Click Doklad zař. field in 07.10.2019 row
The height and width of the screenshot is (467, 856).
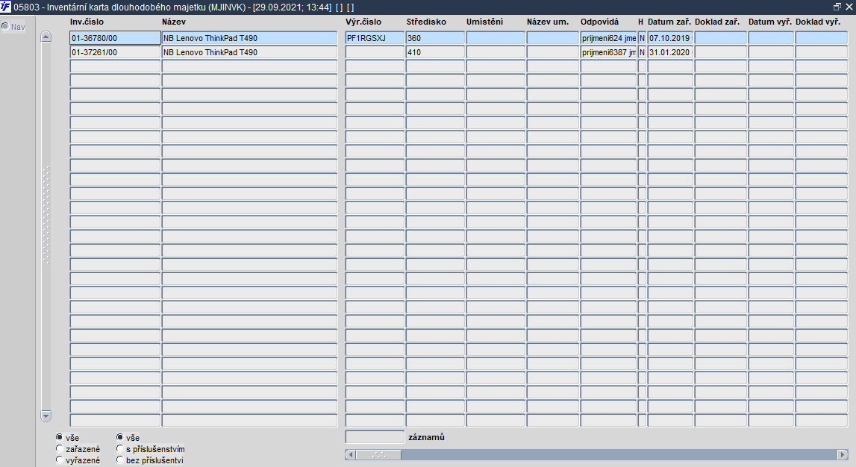click(721, 37)
